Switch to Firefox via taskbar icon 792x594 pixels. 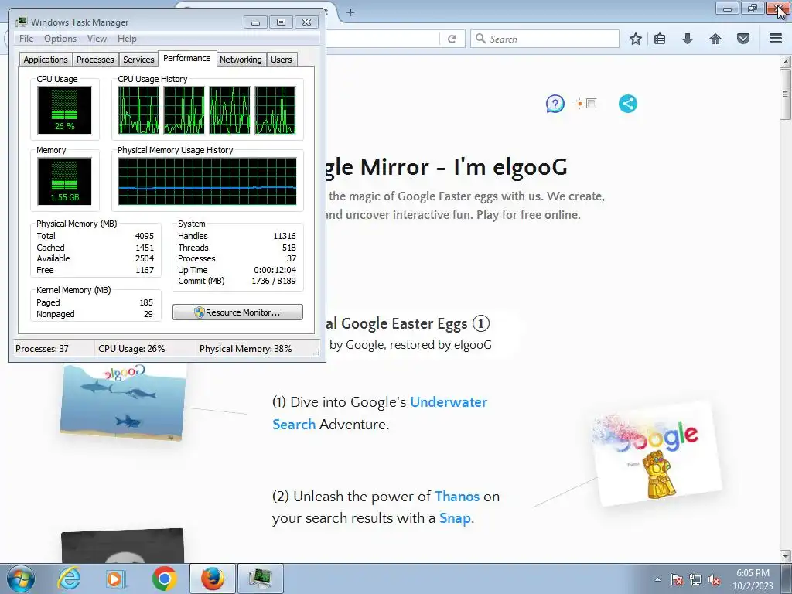(x=213, y=579)
